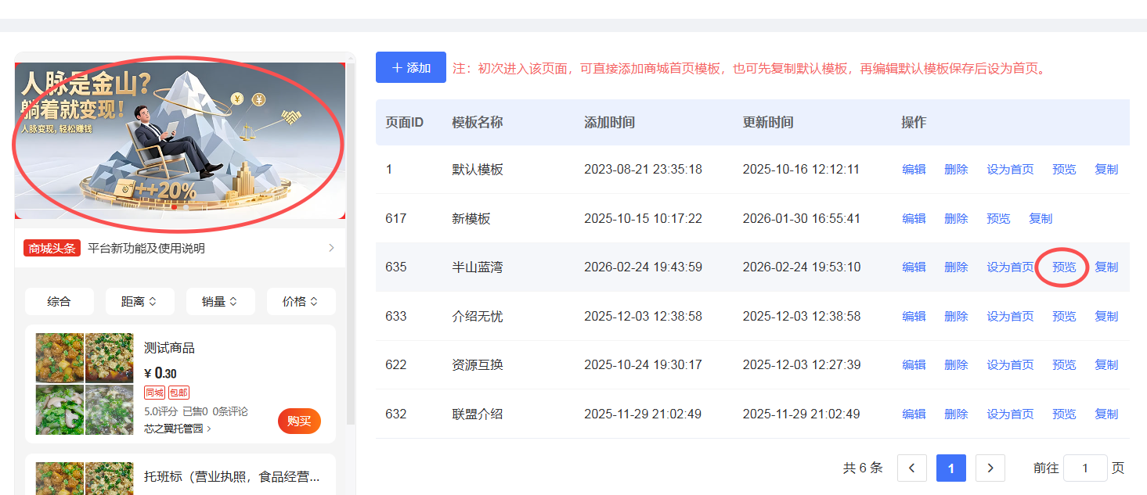Open the 商城头条 right chevron arrow
This screenshot has width=1147, height=495.
pyautogui.click(x=331, y=248)
